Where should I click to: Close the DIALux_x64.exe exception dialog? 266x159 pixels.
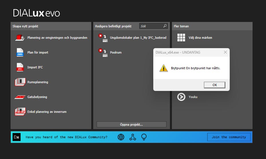click(x=225, y=52)
